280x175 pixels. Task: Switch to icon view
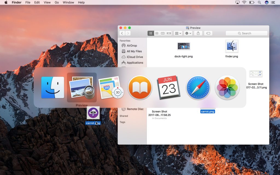click(x=151, y=33)
